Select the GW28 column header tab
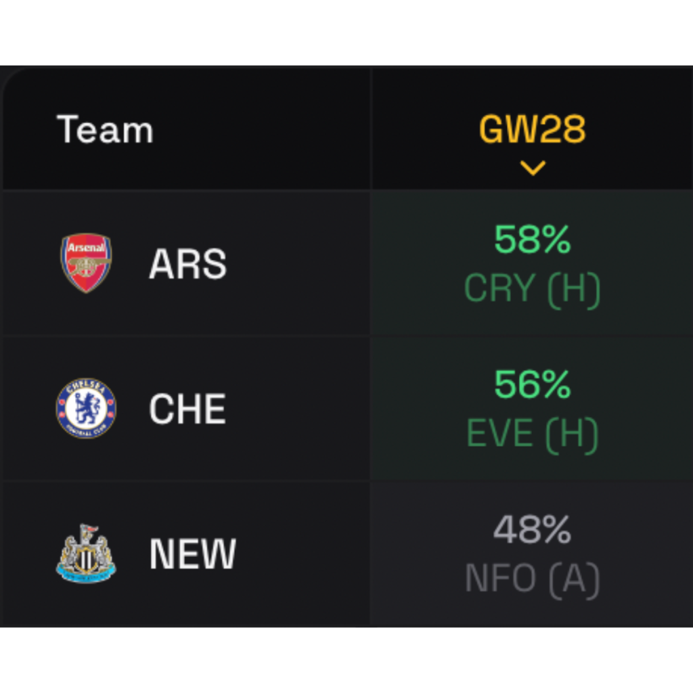The image size is (693, 693). (533, 129)
